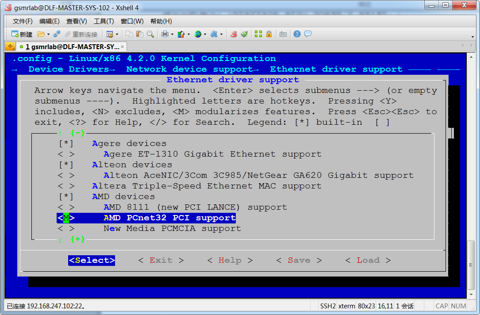The height and width of the screenshot is (315, 480).
Task: Toggle AMD PCnet32 PCI module marker
Action: pyautogui.click(x=66, y=218)
